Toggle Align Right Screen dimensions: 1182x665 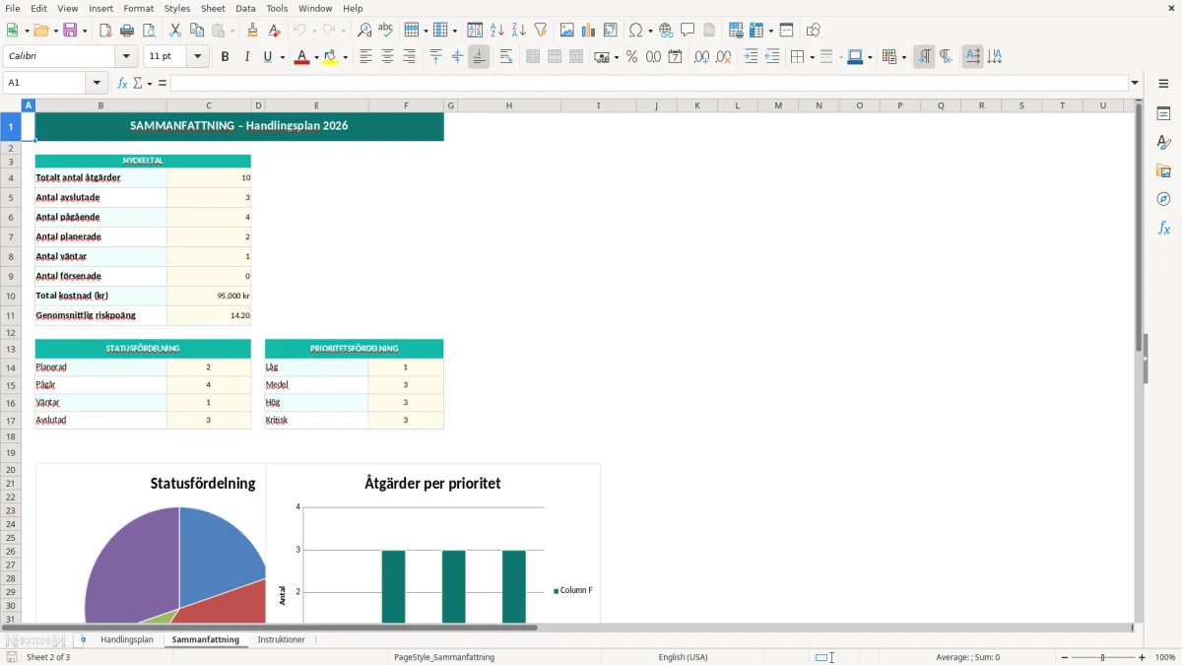pos(410,57)
